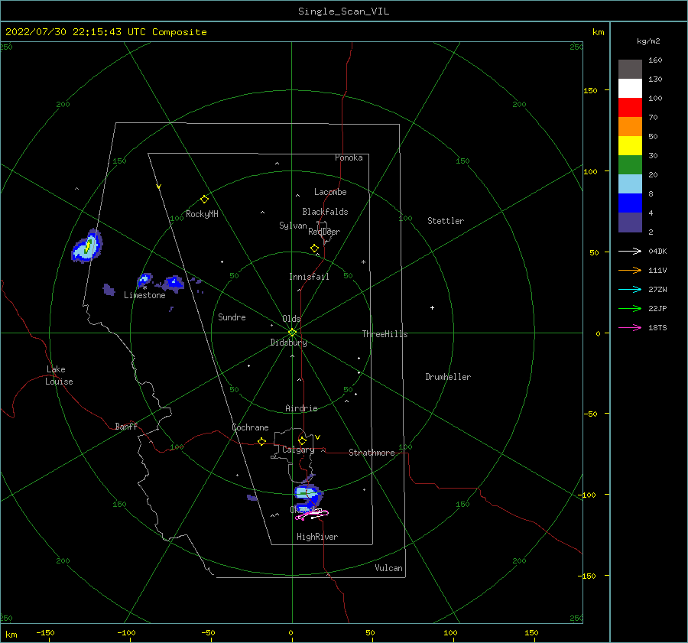Click the radar center diamond near Olds

coord(292,333)
